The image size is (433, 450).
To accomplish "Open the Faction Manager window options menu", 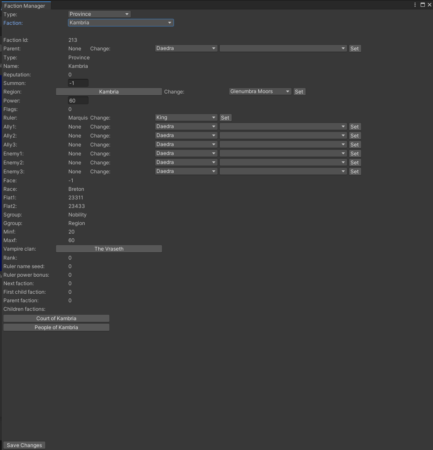I will point(415,5).
